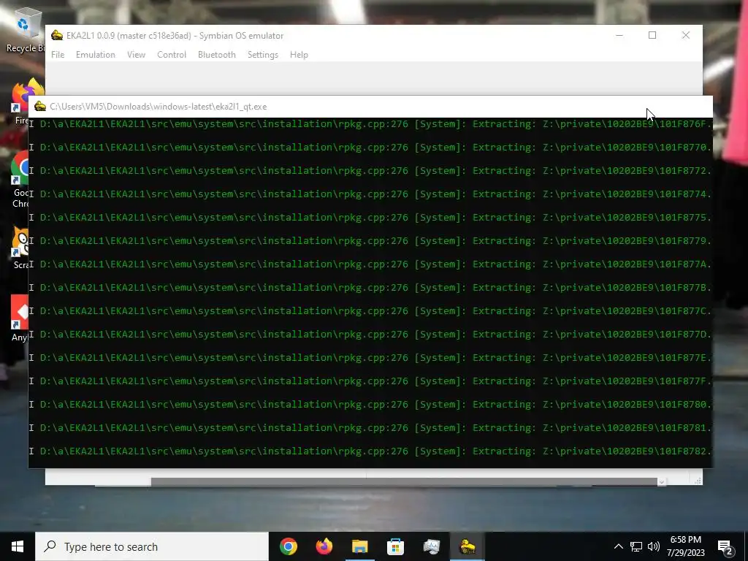Click log line ending in 101F8772
This screenshot has width=748, height=561.
[x=370, y=171]
